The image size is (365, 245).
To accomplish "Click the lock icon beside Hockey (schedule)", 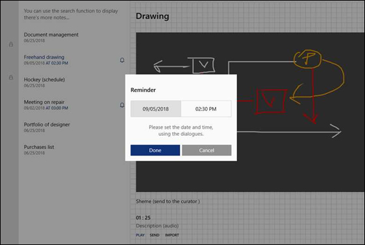I will [11, 77].
